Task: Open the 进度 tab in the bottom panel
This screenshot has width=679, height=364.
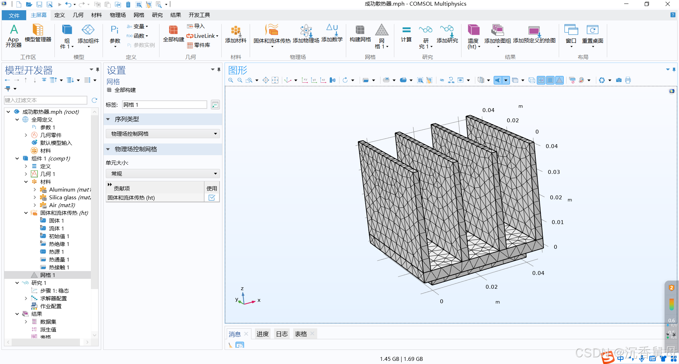Action: [x=262, y=334]
